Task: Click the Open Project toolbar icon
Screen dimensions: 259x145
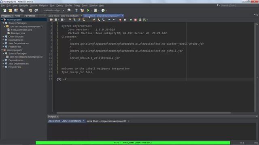Action: [x=16, y=10]
